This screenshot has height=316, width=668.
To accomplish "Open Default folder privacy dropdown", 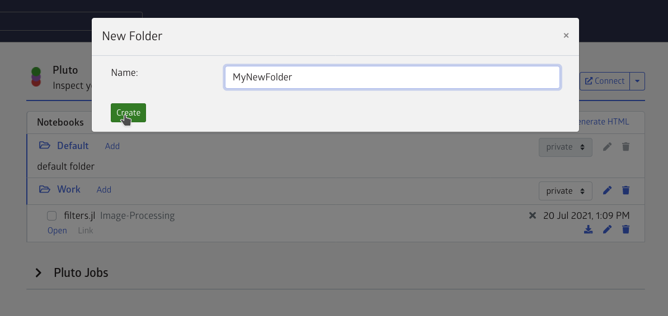I will point(565,147).
